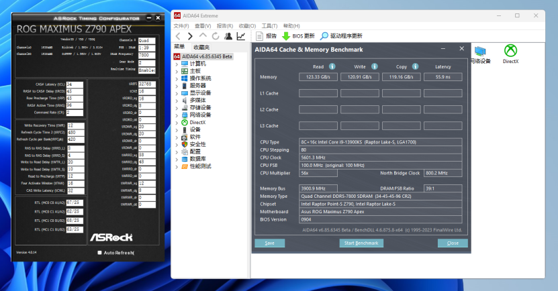Select DirectX in the left tree
The image size is (558, 291).
pyautogui.click(x=197, y=122)
